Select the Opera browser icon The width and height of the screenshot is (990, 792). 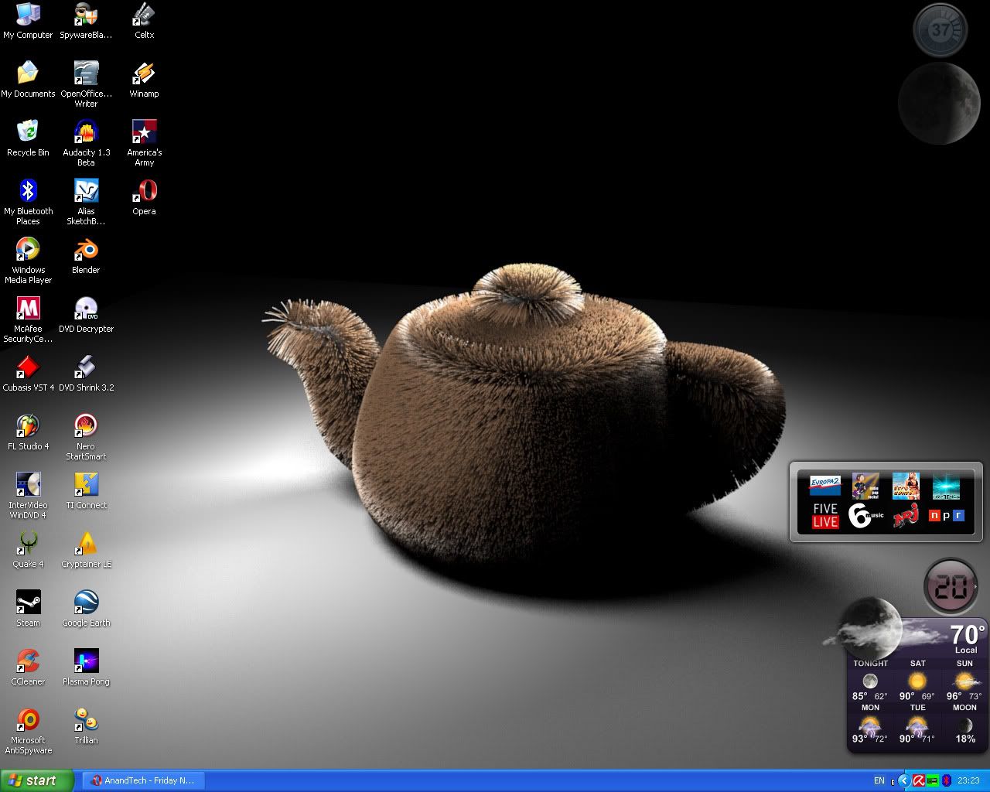(144, 191)
